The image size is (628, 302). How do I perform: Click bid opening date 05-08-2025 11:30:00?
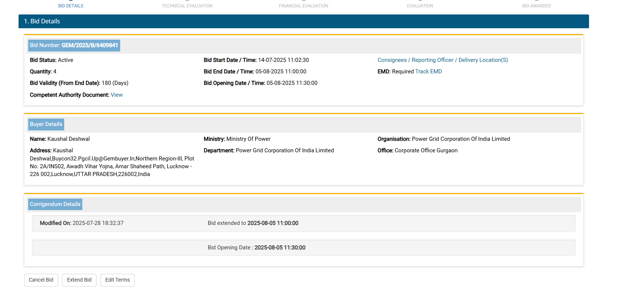[x=292, y=83]
